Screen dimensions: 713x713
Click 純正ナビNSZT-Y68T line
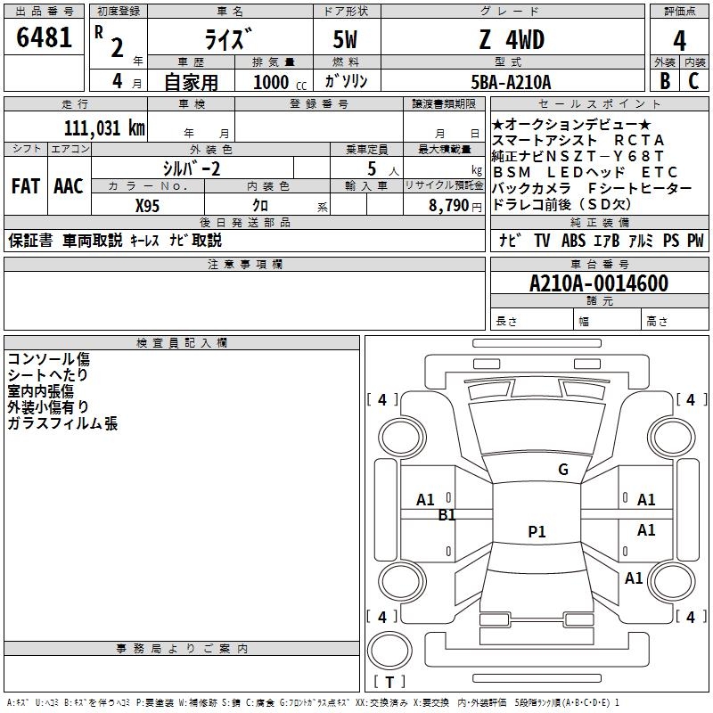pyautogui.click(x=578, y=157)
